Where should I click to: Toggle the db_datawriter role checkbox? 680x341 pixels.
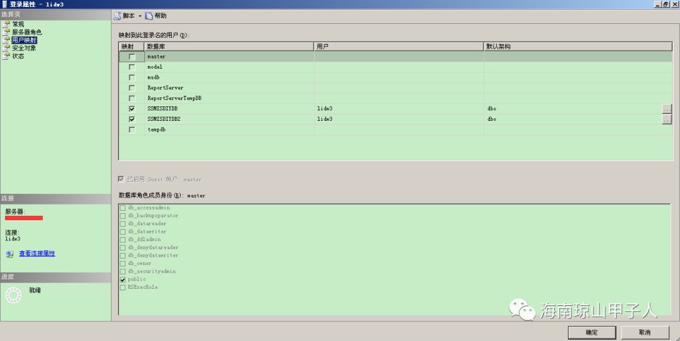(123, 232)
